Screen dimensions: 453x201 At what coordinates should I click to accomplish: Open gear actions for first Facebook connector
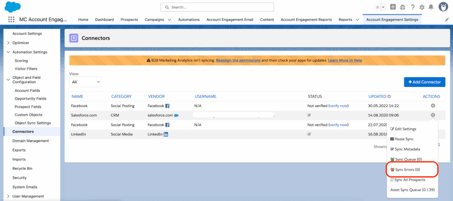433,106
